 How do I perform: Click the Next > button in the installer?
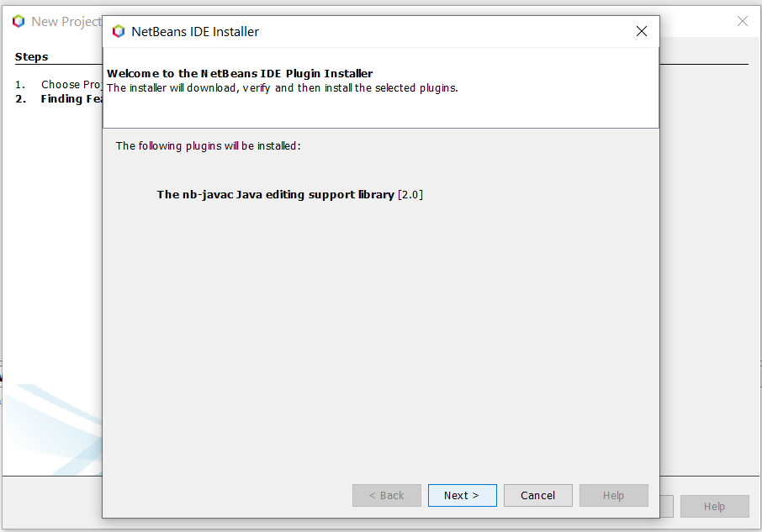[x=462, y=495]
